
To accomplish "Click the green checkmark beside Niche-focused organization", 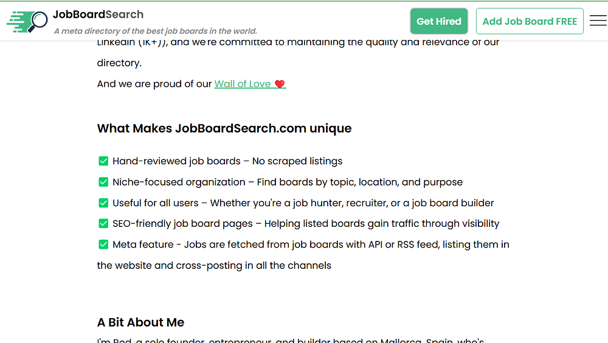I will (103, 182).
